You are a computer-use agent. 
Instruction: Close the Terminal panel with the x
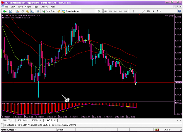[x=2, y=124]
